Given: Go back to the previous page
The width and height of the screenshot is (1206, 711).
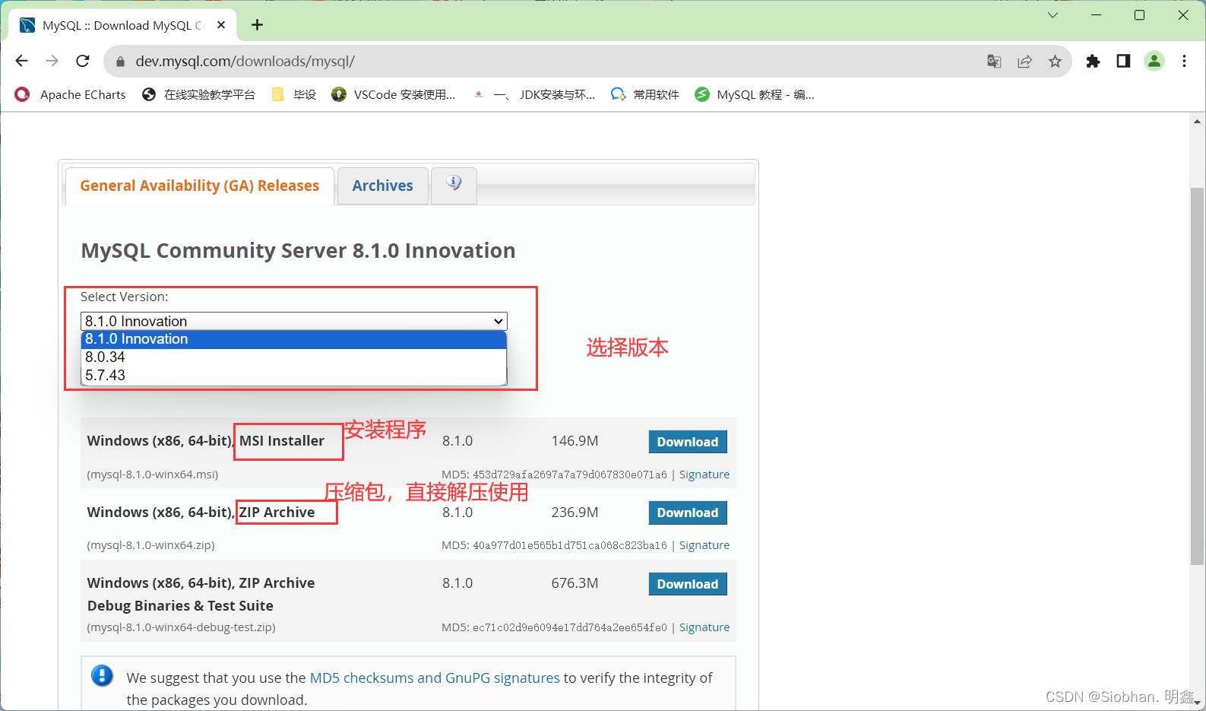Looking at the screenshot, I should (21, 61).
